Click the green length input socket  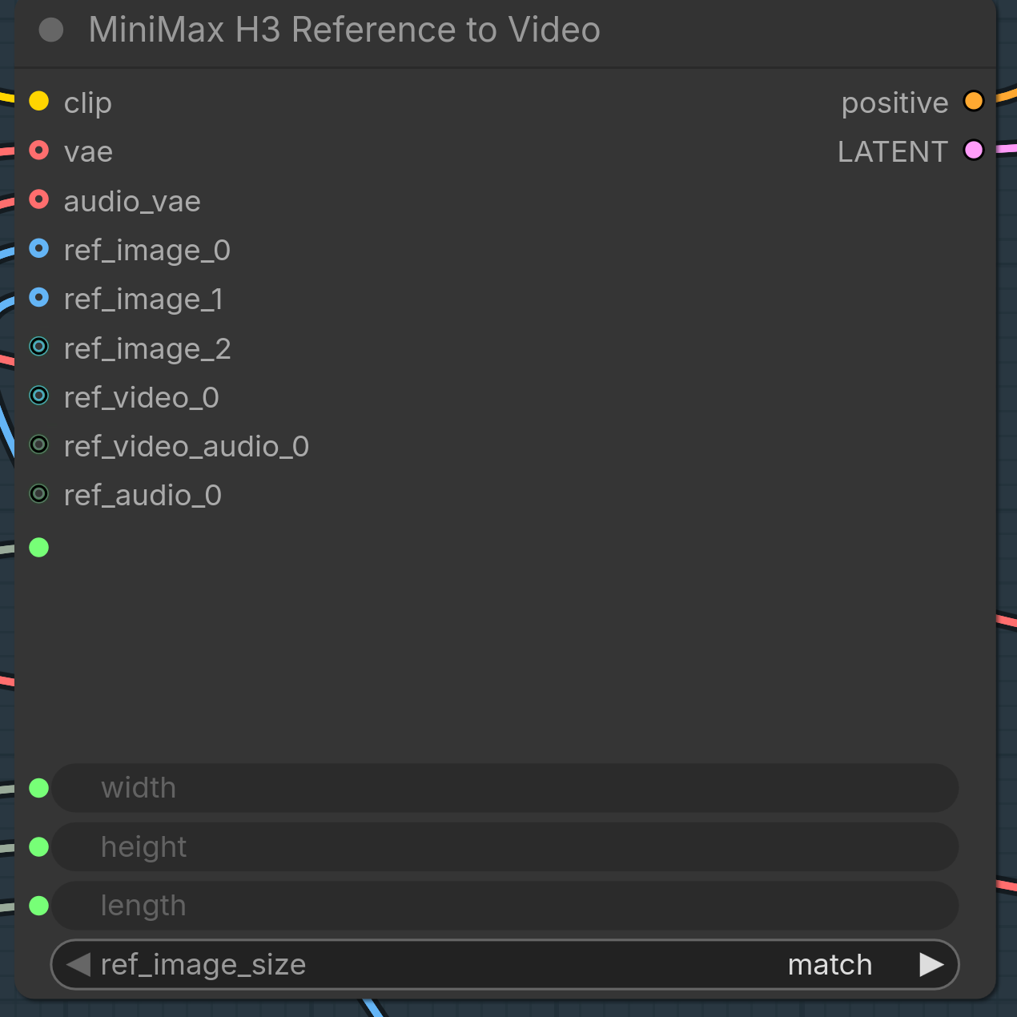click(x=38, y=906)
